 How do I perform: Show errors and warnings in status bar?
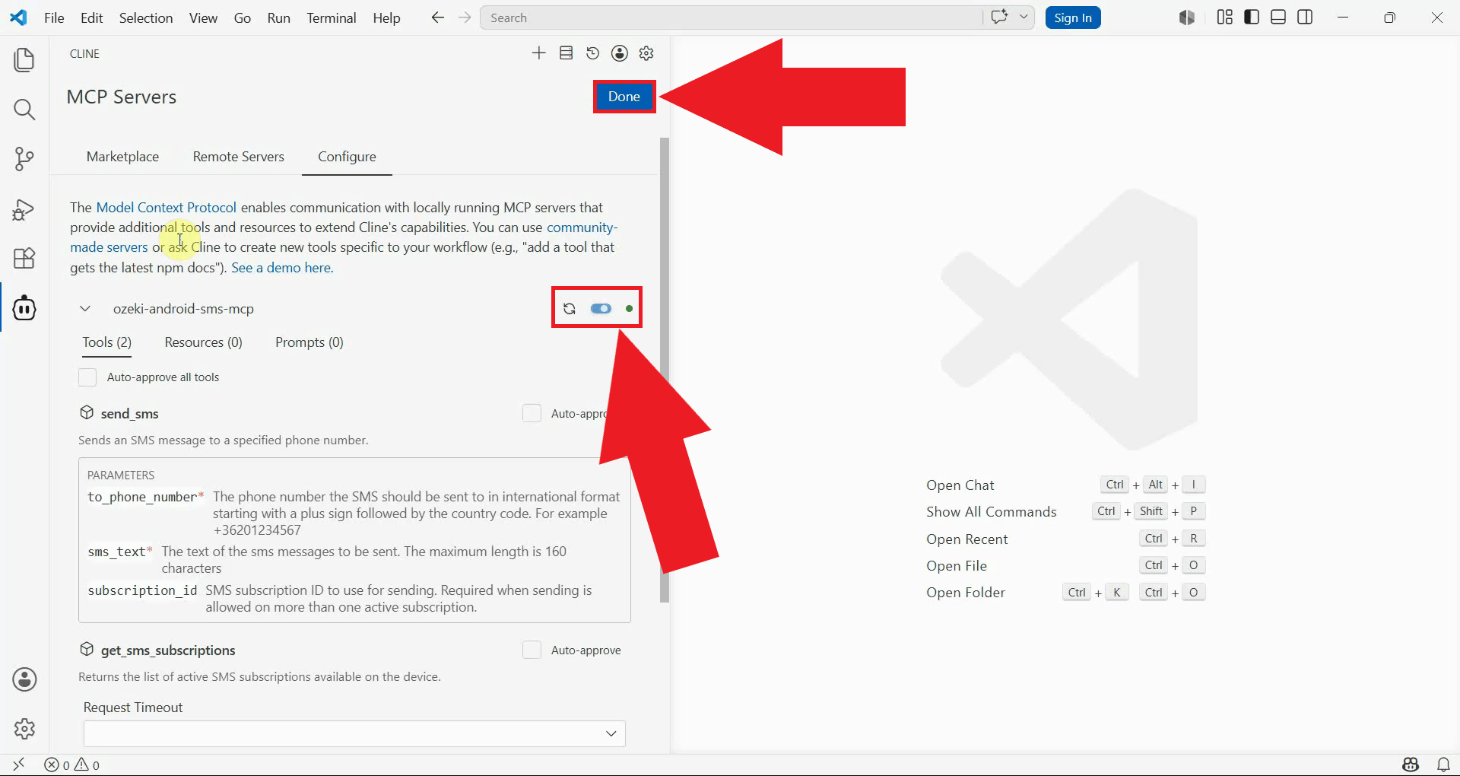(x=72, y=765)
